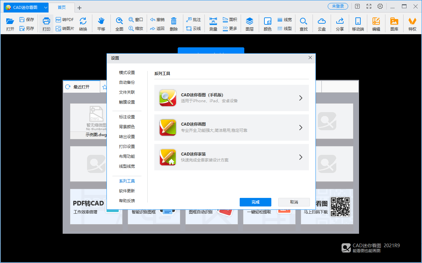Open 文件关联 settings category
422x263 pixels.
click(x=127, y=92)
